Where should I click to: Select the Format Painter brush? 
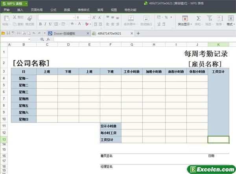click(30, 18)
